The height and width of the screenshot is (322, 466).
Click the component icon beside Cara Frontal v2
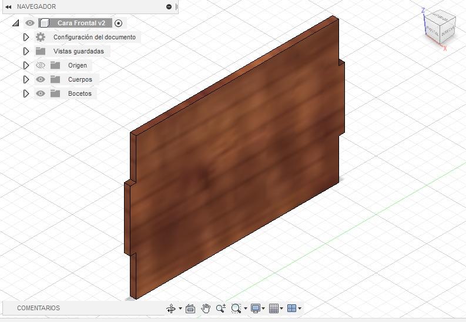[44, 23]
